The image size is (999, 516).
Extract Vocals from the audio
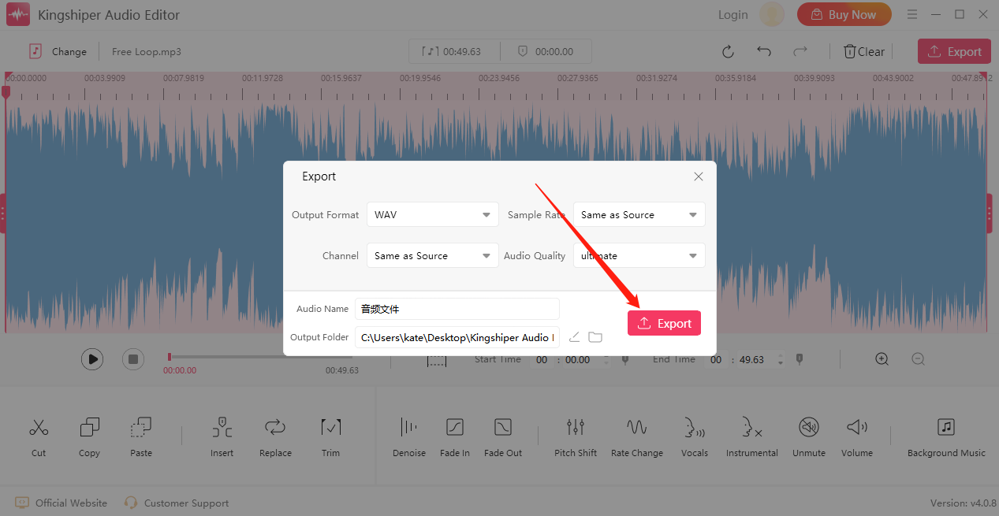tap(695, 437)
